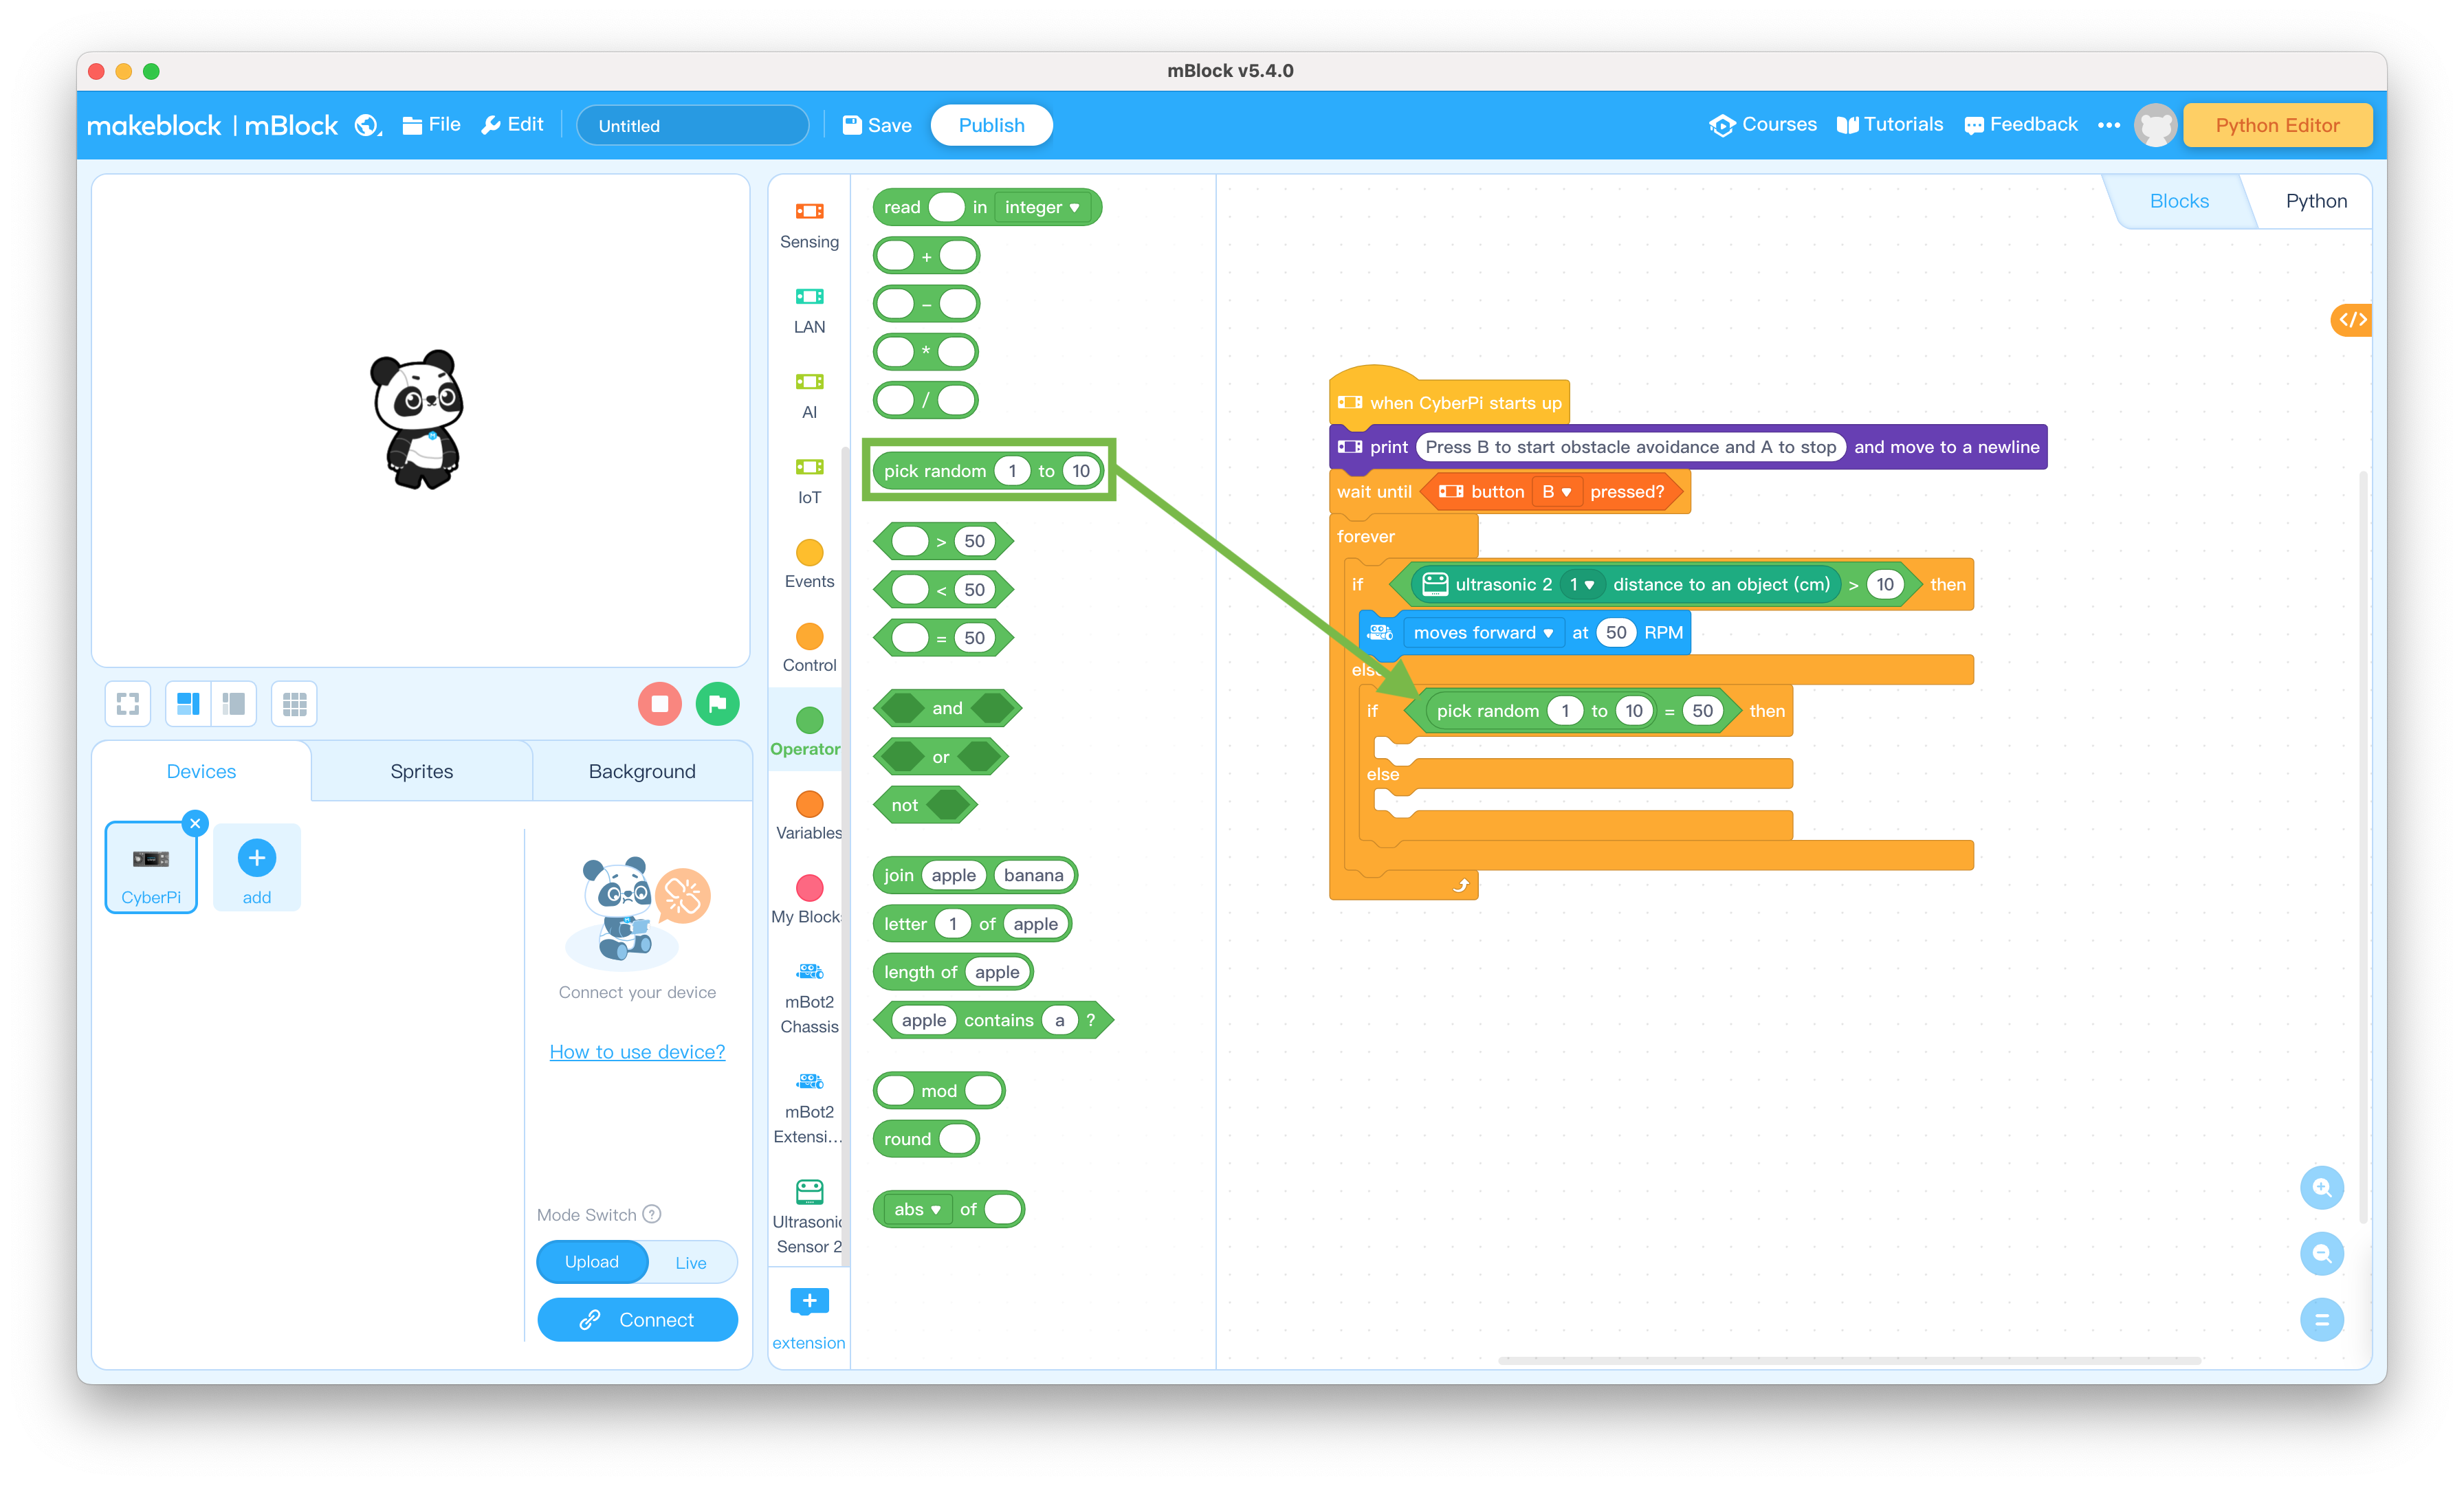Select the Control block category
This screenshot has width=2464, height=1486.
click(809, 648)
